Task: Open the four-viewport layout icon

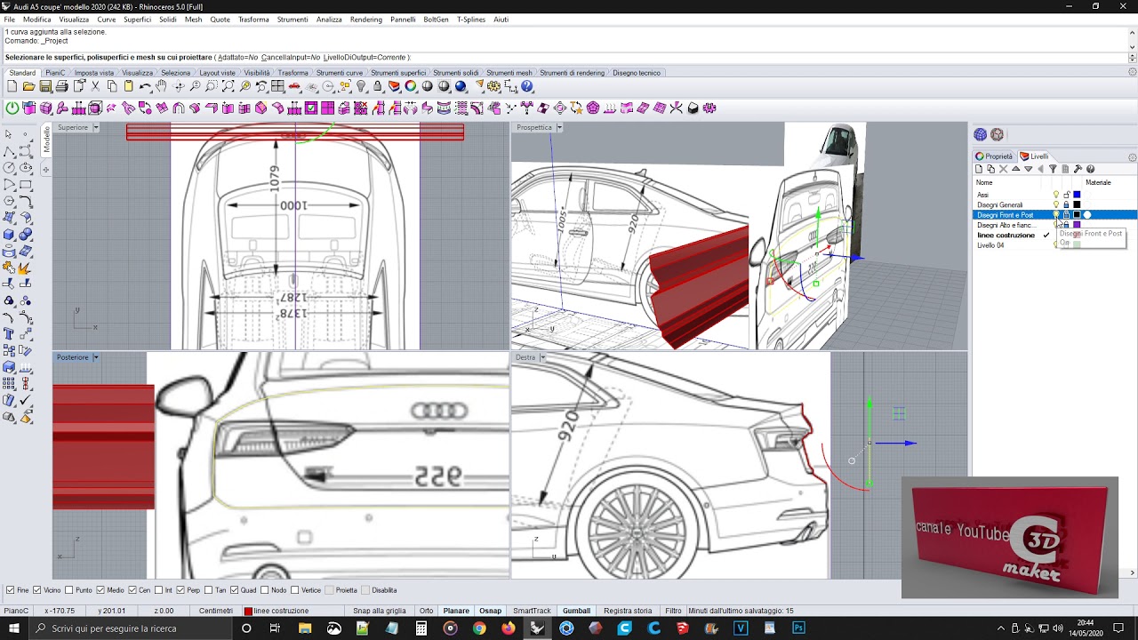Action: [x=278, y=86]
